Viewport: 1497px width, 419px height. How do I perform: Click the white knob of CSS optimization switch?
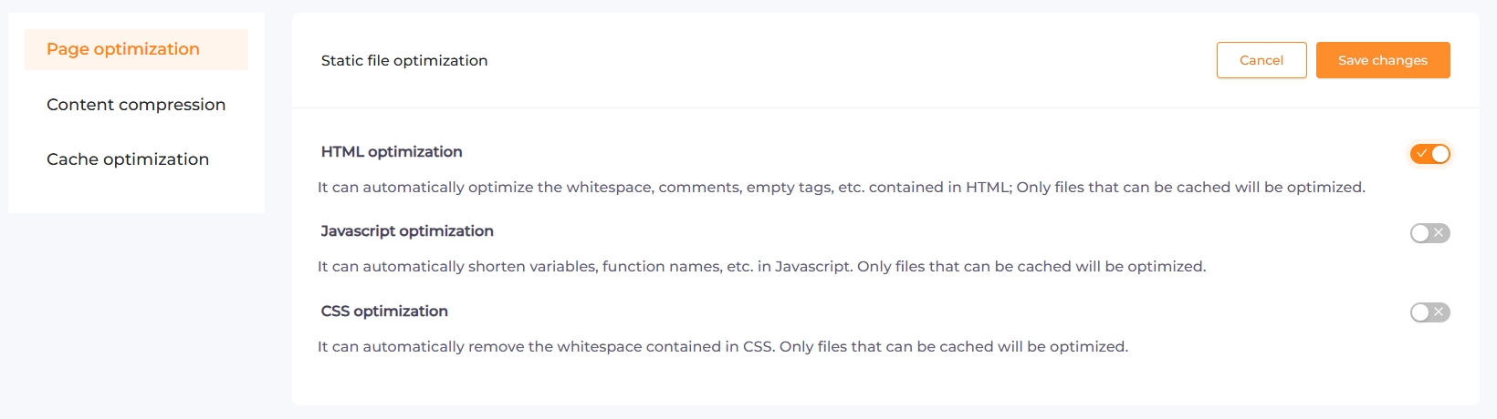coord(1420,312)
